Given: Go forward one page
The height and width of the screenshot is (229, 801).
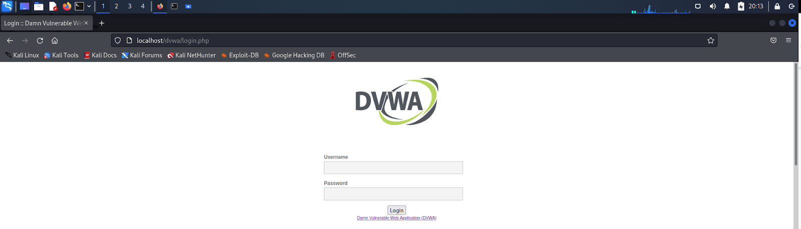Looking at the screenshot, I should 25,40.
